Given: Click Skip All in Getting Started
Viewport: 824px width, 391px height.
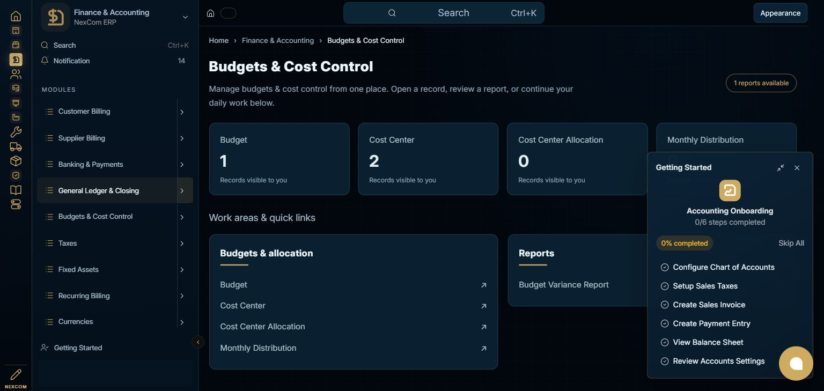Looking at the screenshot, I should pos(791,243).
